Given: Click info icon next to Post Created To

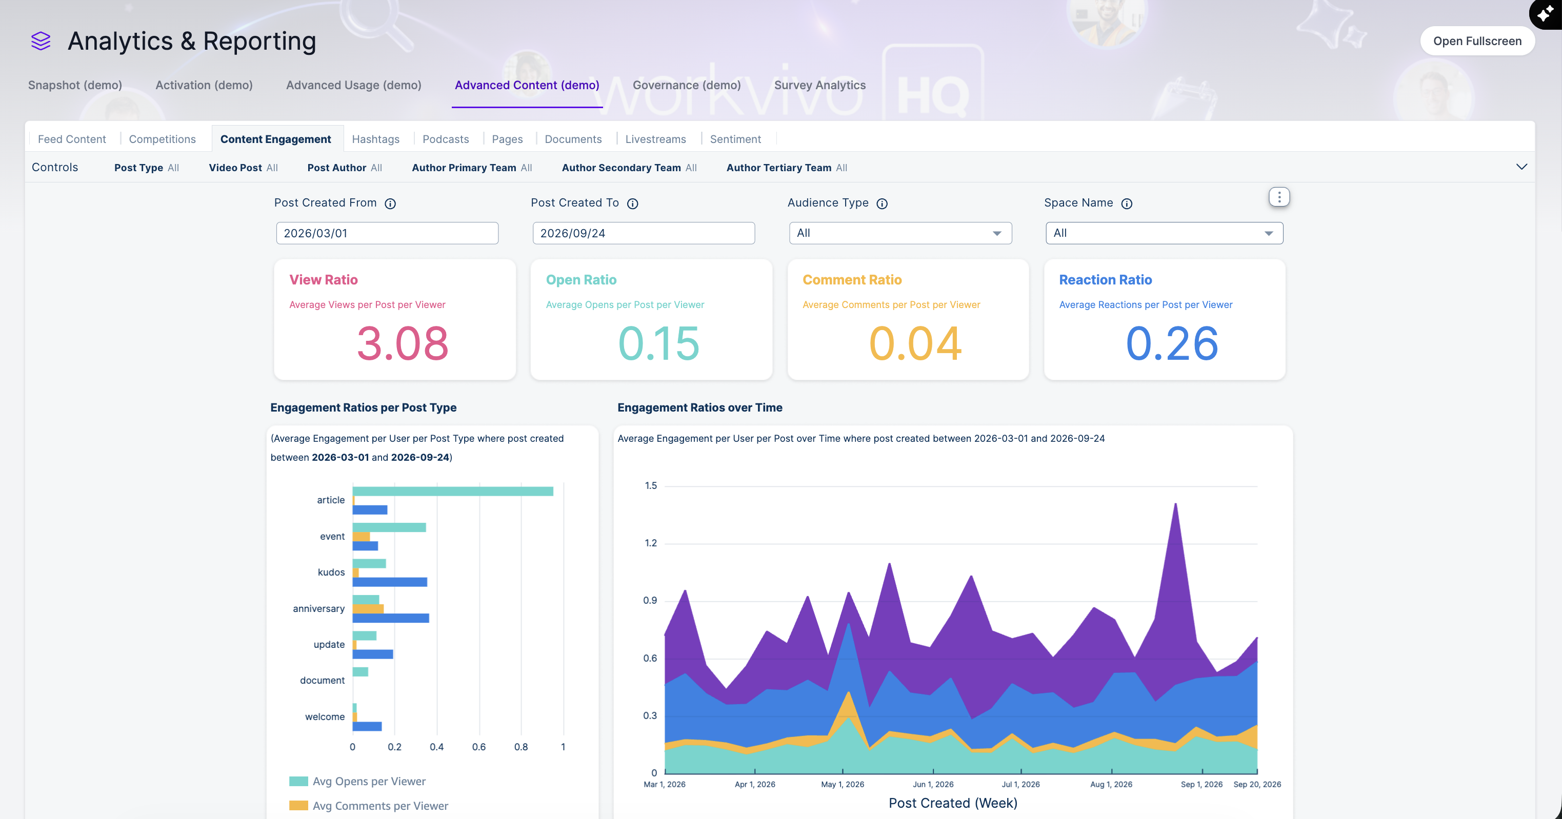Looking at the screenshot, I should point(632,203).
